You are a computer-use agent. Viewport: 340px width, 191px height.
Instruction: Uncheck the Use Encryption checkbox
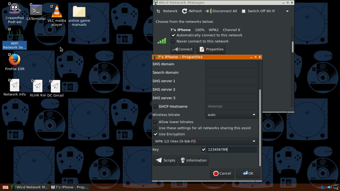tap(155, 134)
